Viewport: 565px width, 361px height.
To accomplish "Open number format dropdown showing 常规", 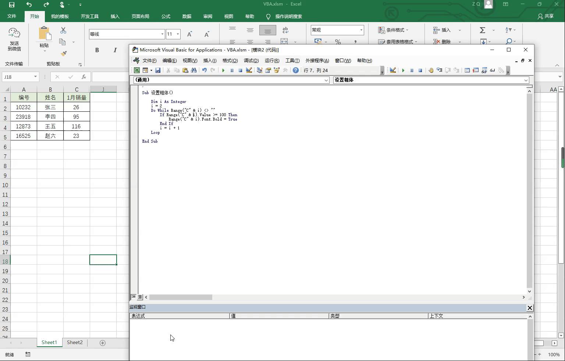I will (361, 30).
